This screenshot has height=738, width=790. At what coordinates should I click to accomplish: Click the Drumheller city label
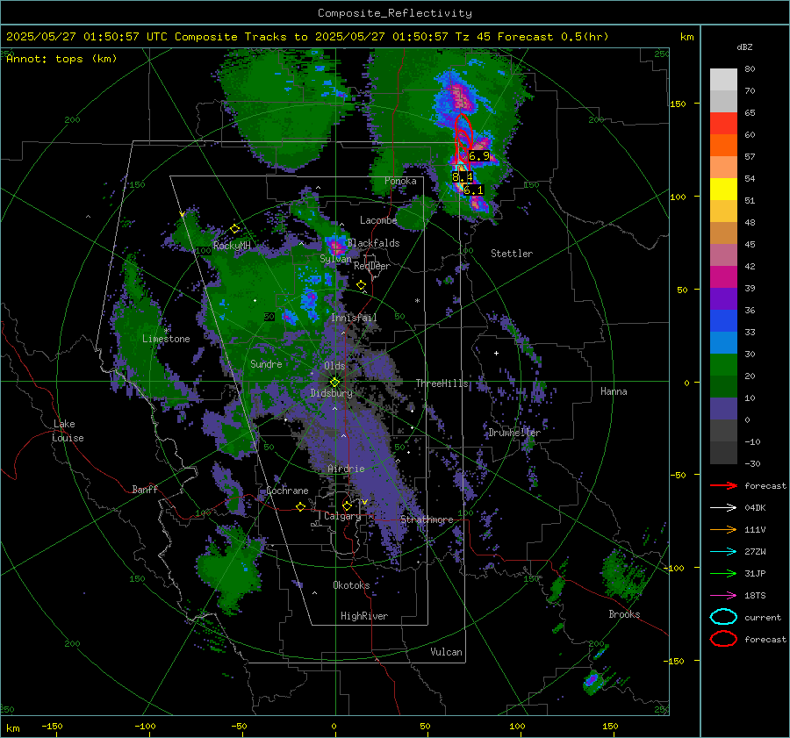(x=514, y=433)
